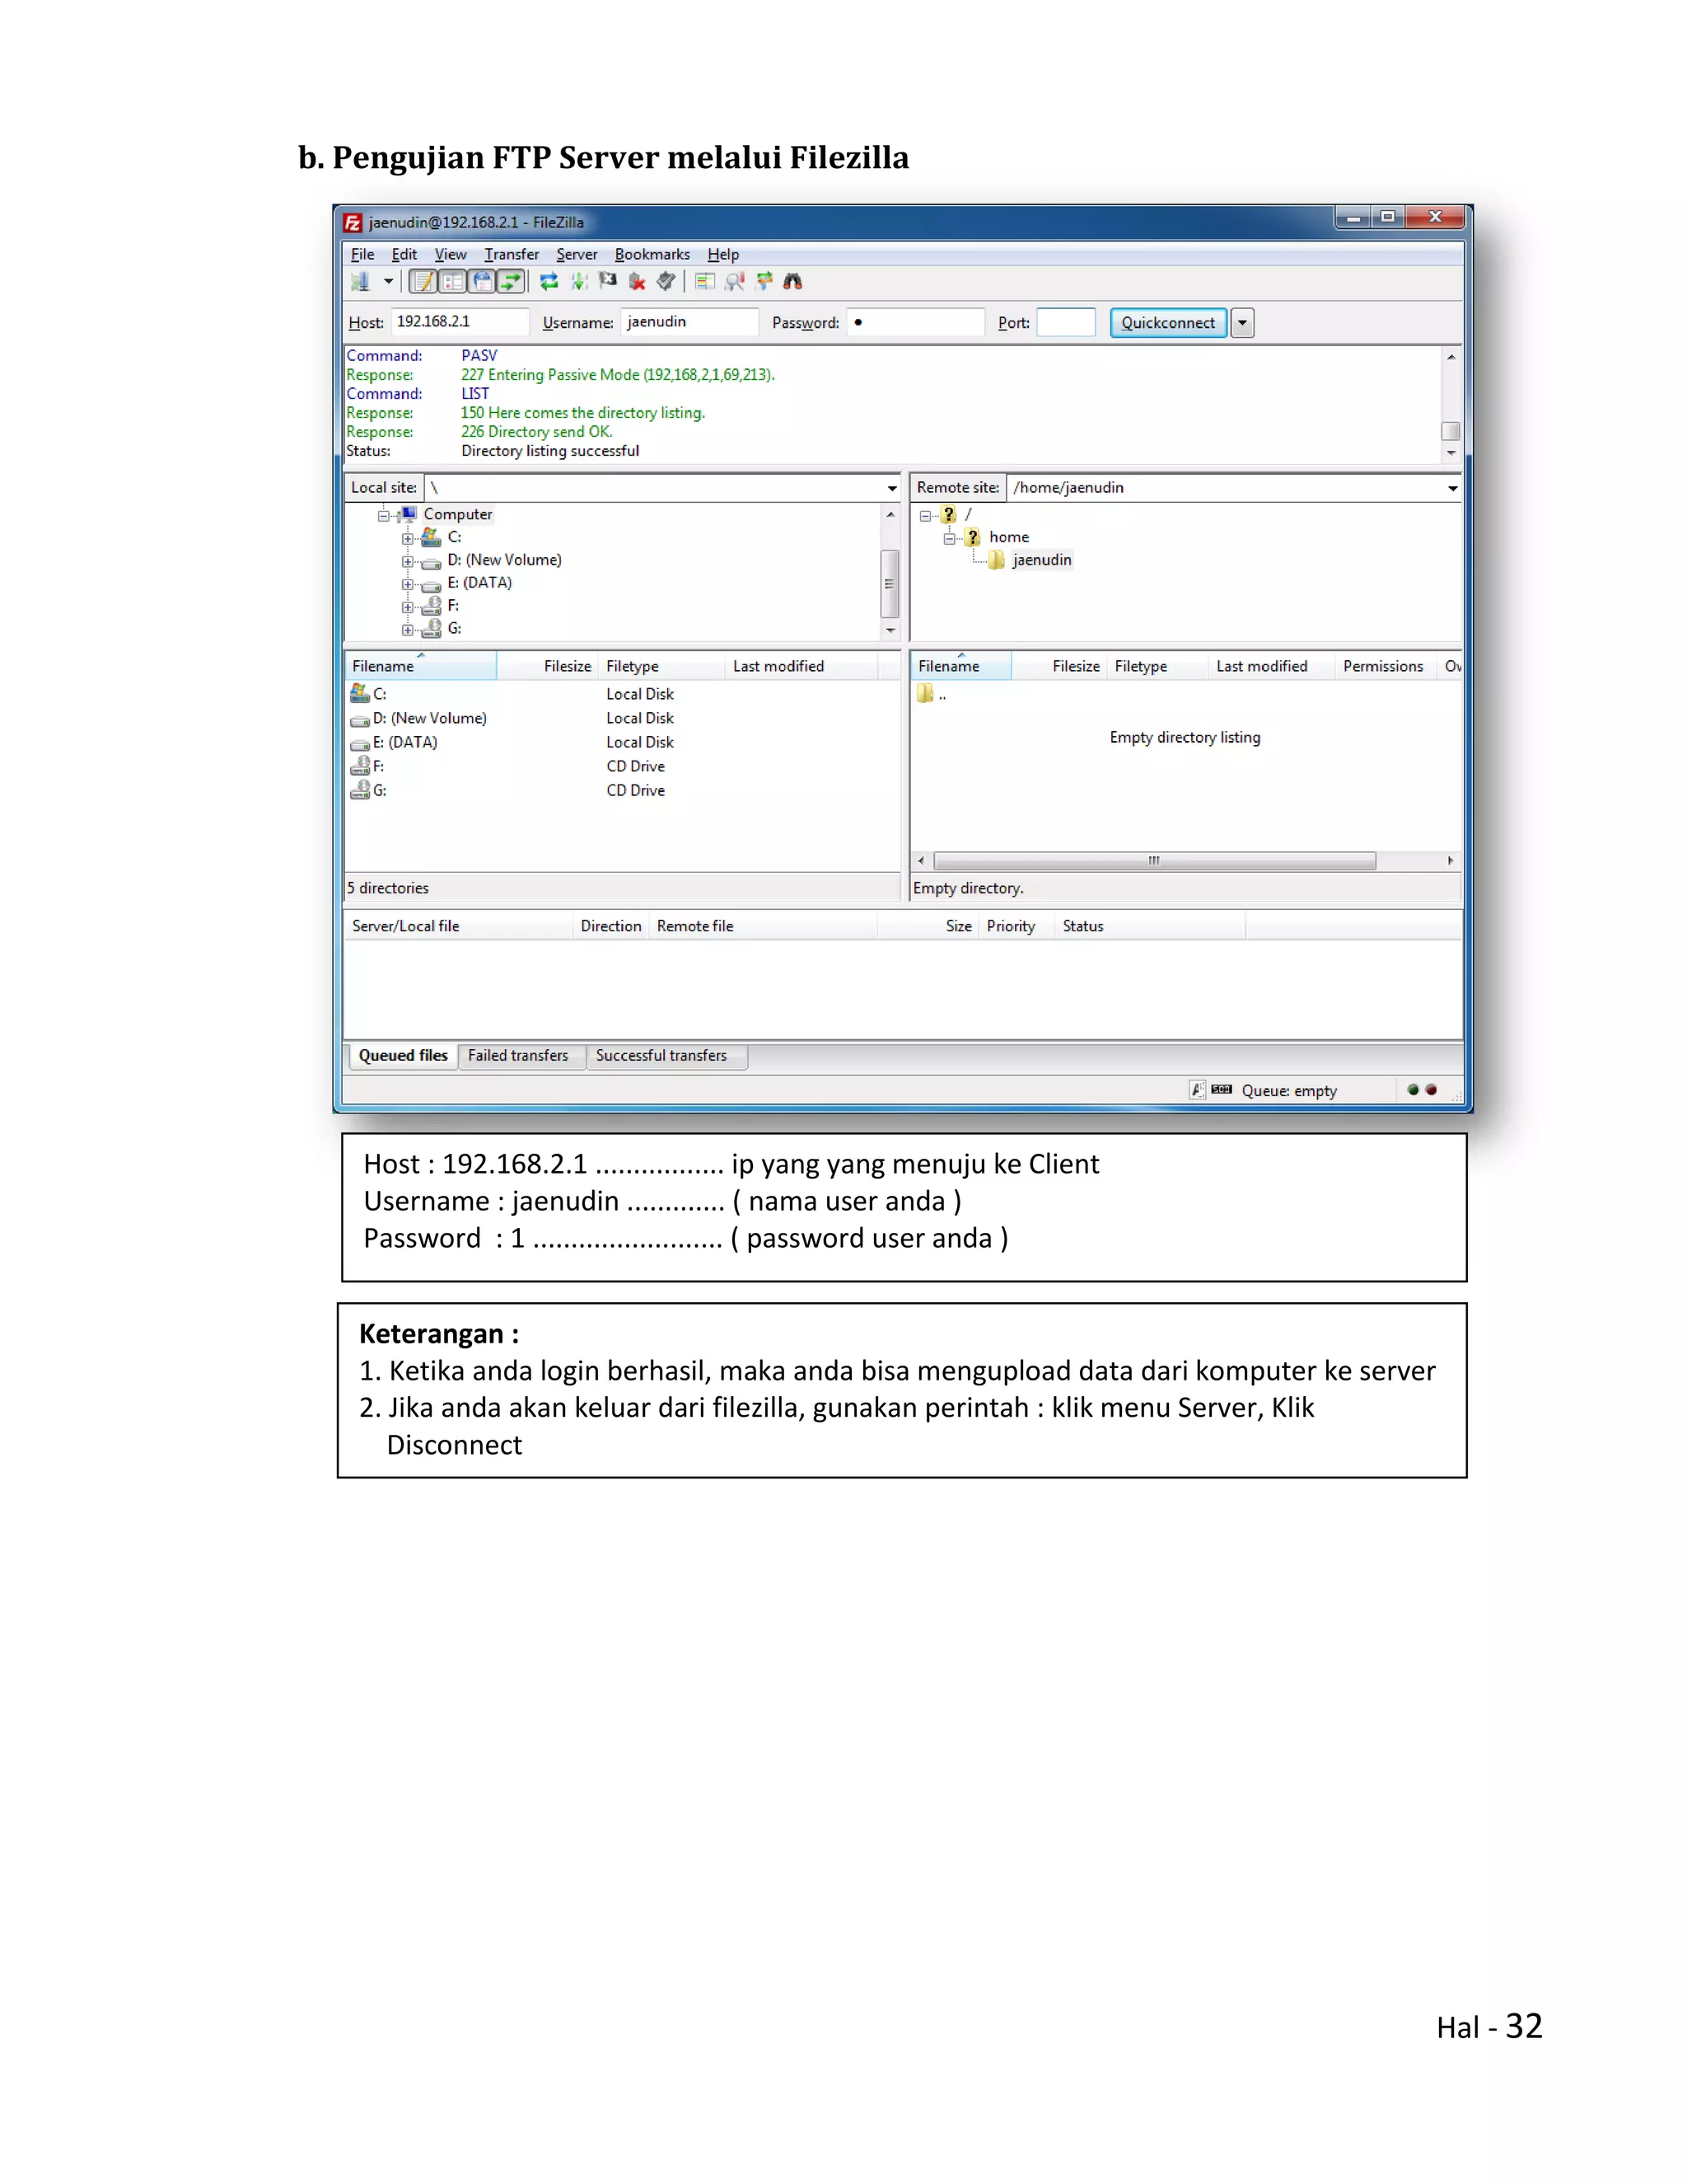1687x2184 pixels.
Task: Click the Reconnect to last server icon
Action: click(666, 282)
